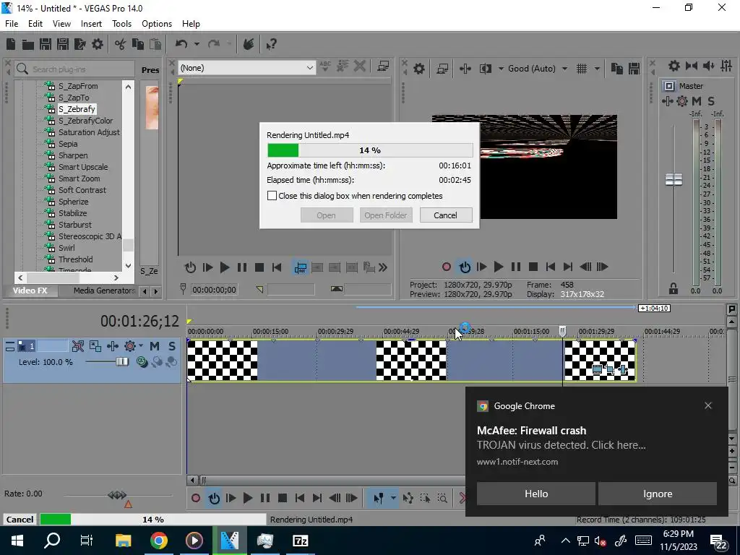Click the New project icon in toolbar

tap(11, 44)
